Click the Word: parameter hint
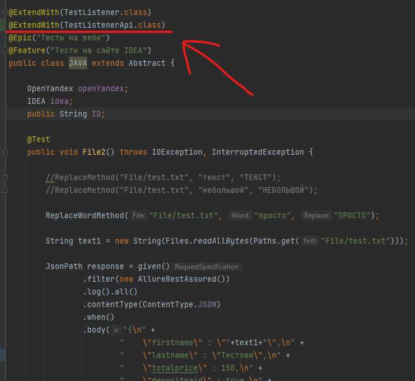Image resolution: width=415 pixels, height=381 pixels. point(240,215)
